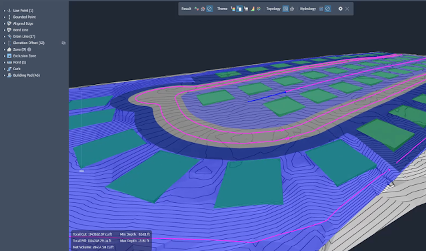
Task: Click the Hydrology label in toolbar
Action: (308, 9)
